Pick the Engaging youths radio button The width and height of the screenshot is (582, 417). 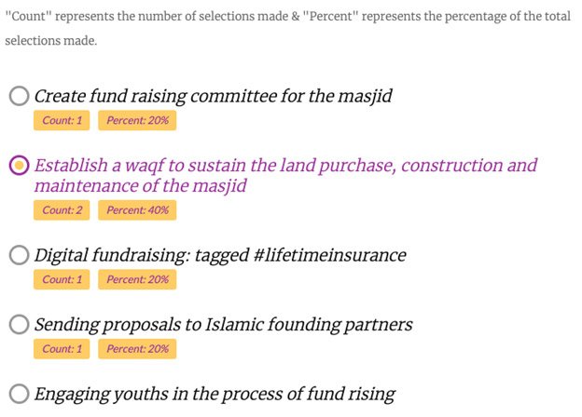point(19,394)
